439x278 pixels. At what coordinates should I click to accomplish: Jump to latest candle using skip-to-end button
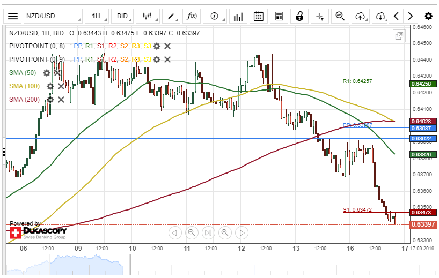(x=208, y=232)
